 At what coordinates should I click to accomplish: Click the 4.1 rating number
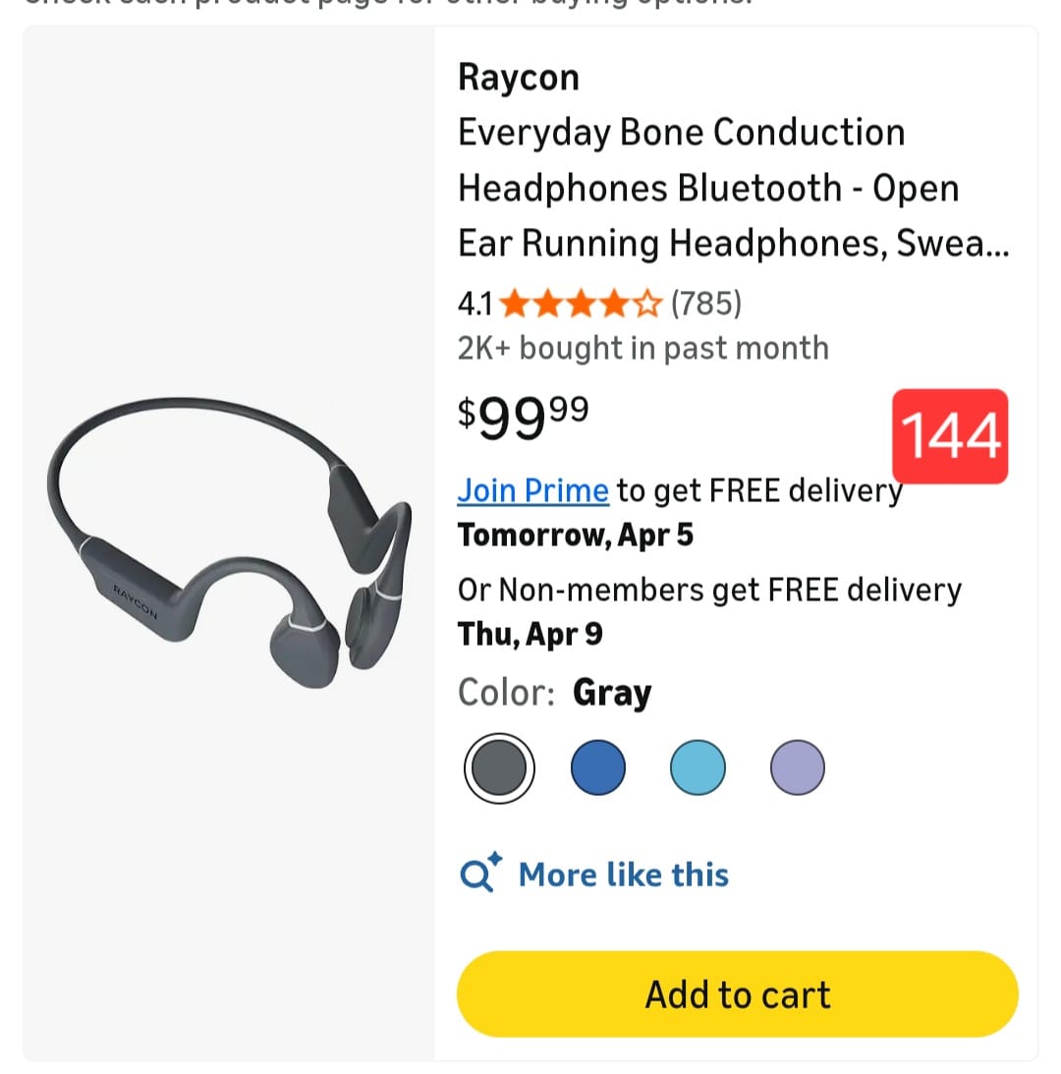pyautogui.click(x=475, y=304)
